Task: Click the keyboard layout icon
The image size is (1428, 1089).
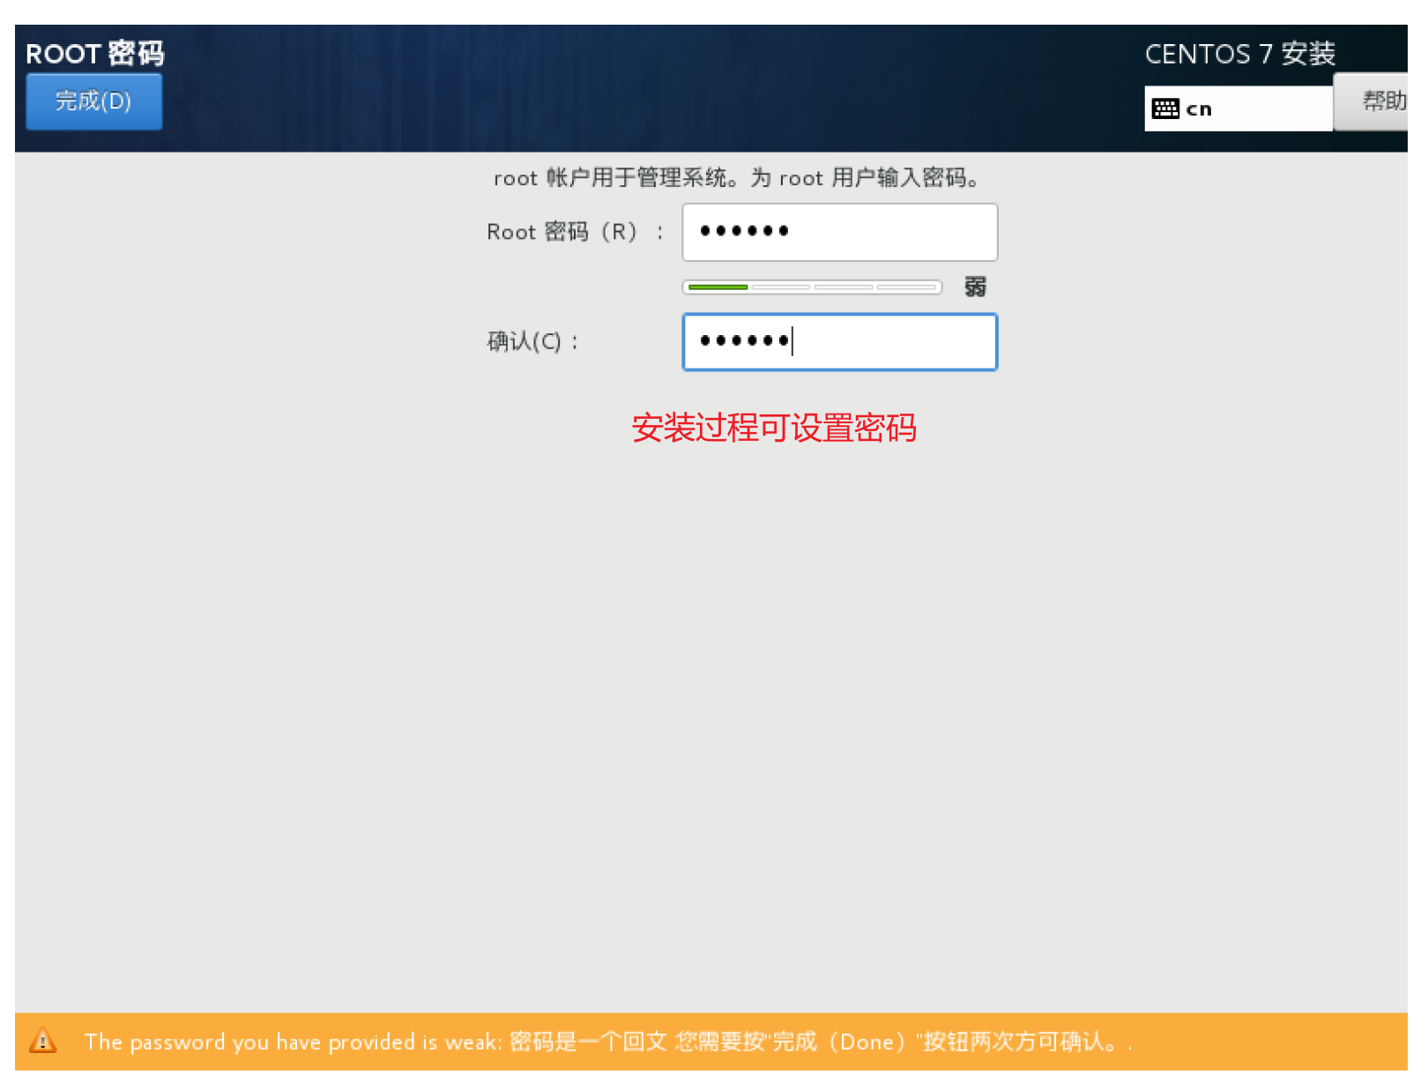Action: point(1165,109)
